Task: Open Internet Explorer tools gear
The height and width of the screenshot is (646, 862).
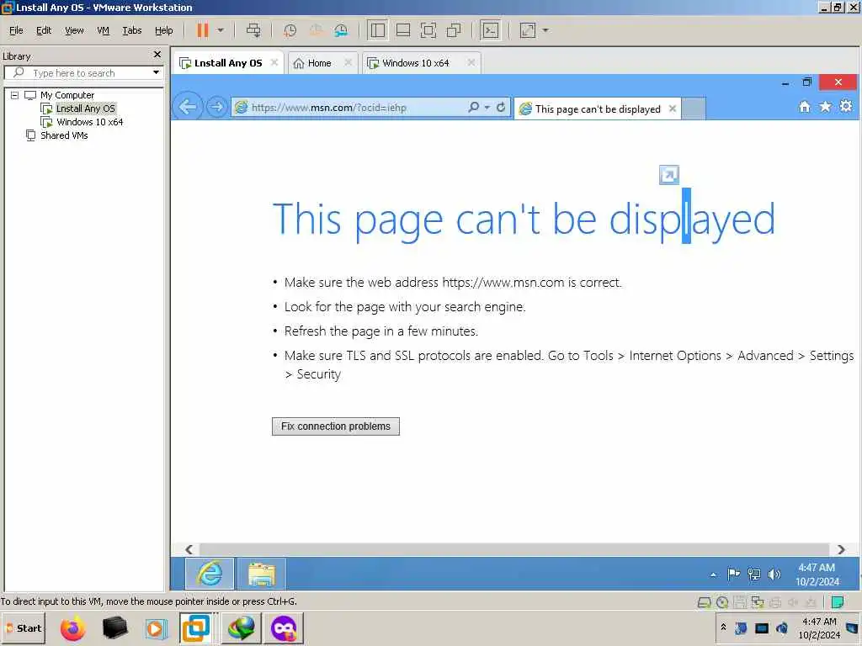Action: pos(846,106)
